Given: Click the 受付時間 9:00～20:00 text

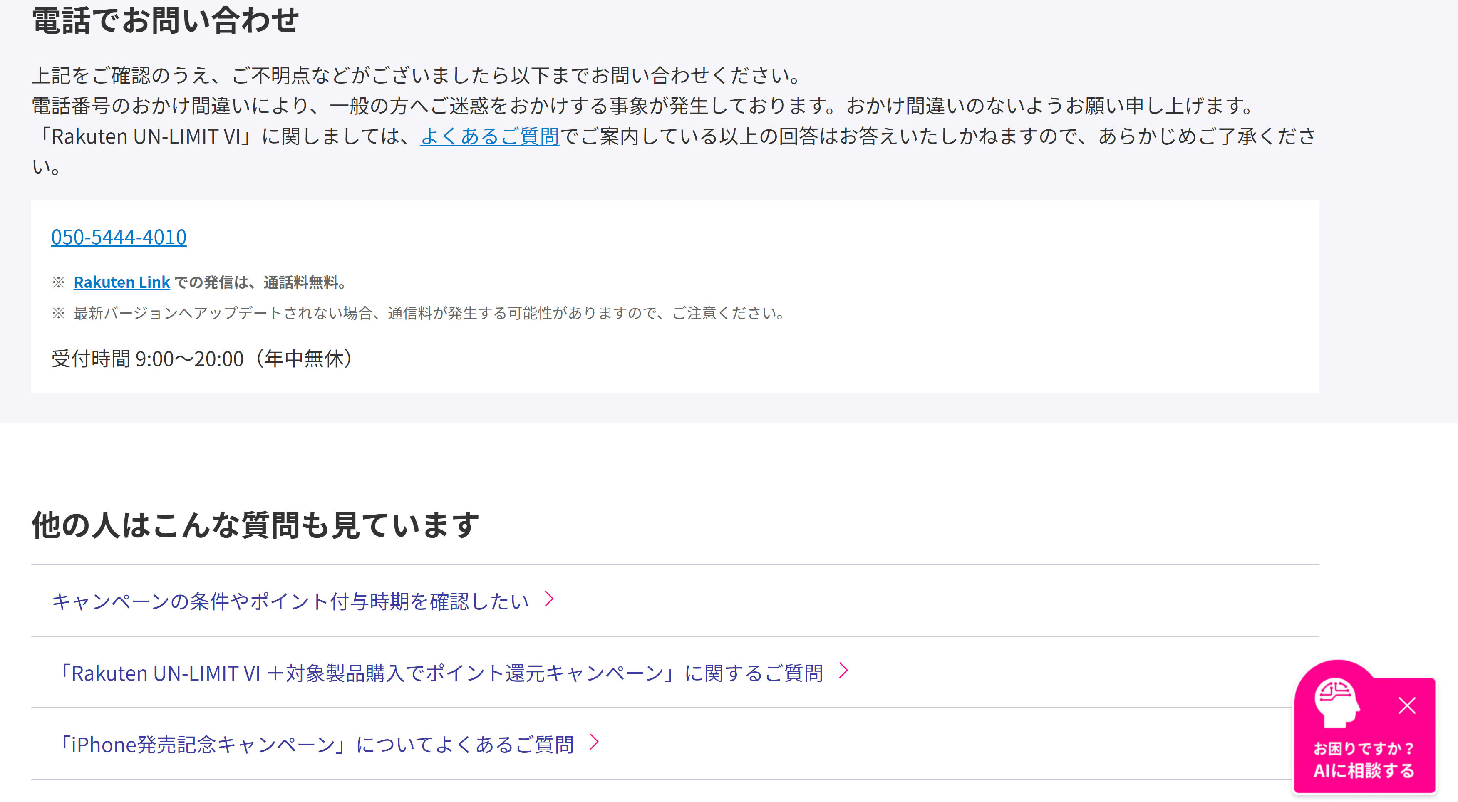Looking at the screenshot, I should point(202,359).
